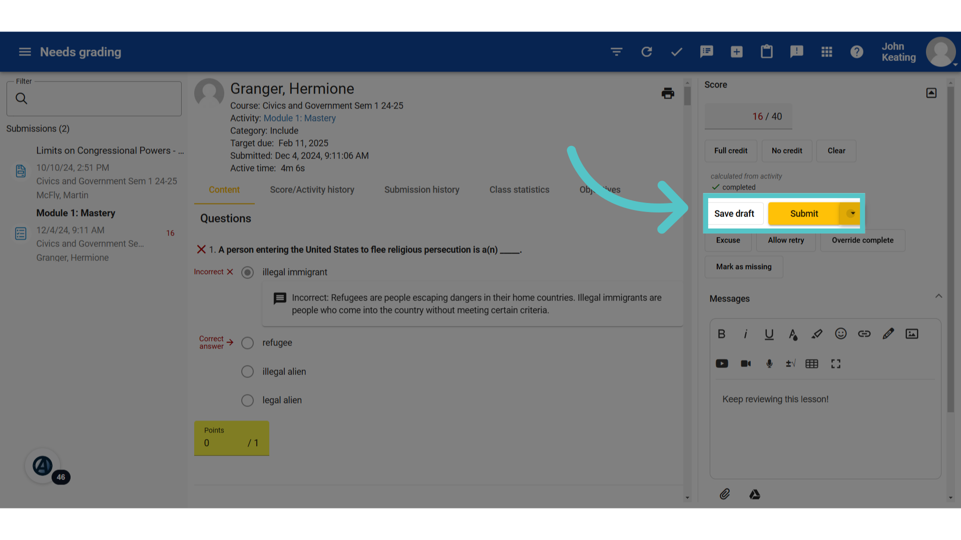
Task: Click the refresh icon in top bar
Action: (647, 52)
